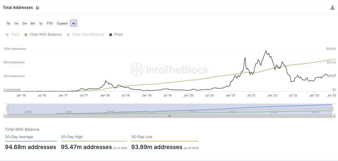Screen dimensions: 338x161
Task: Click the right range handle of navigator
Action: point(332,109)
